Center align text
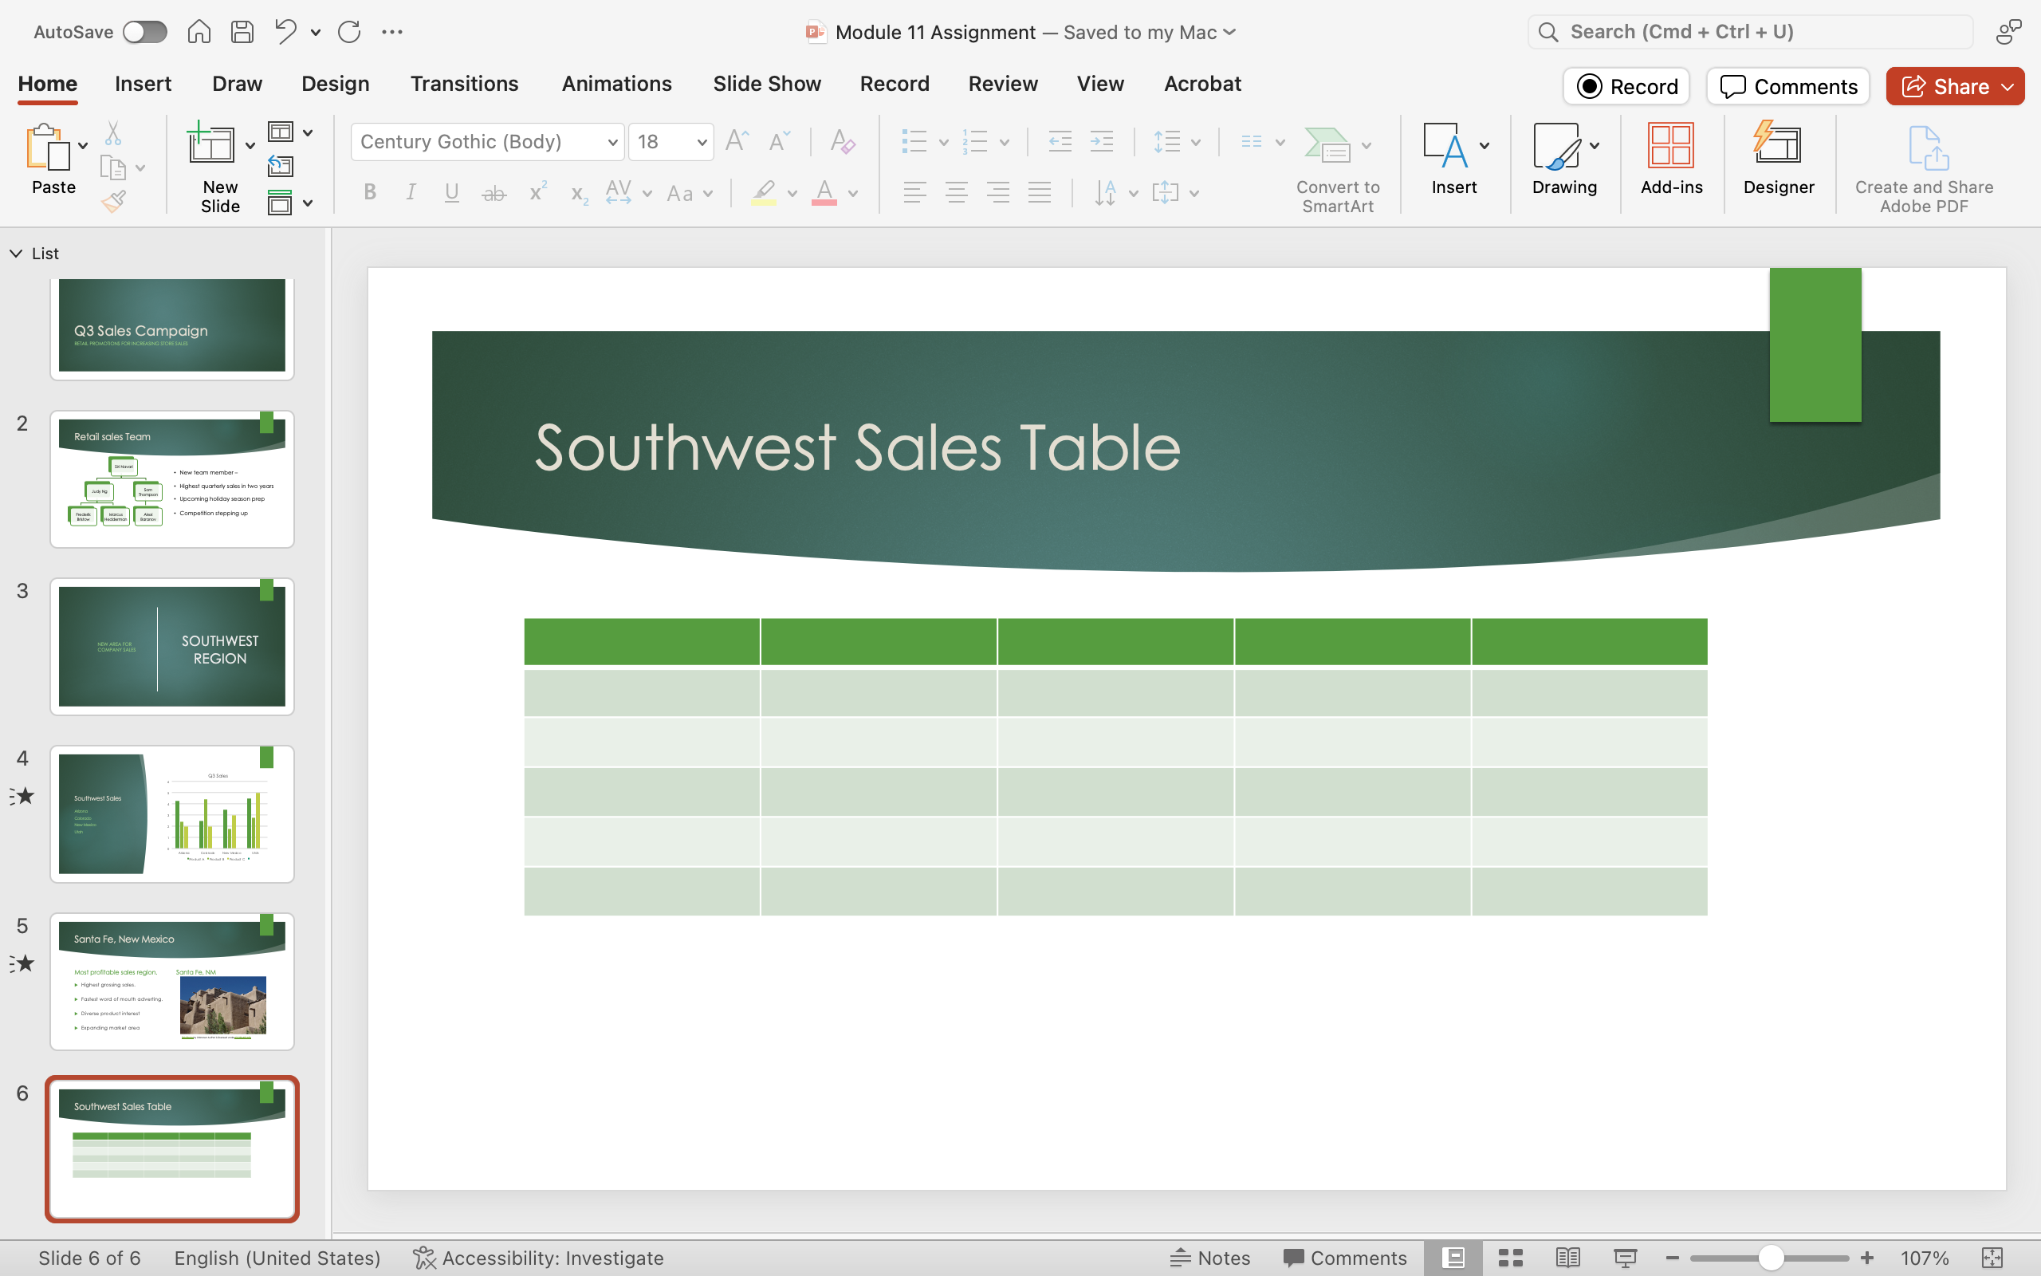Viewport: 2041px width, 1276px height. point(957,192)
